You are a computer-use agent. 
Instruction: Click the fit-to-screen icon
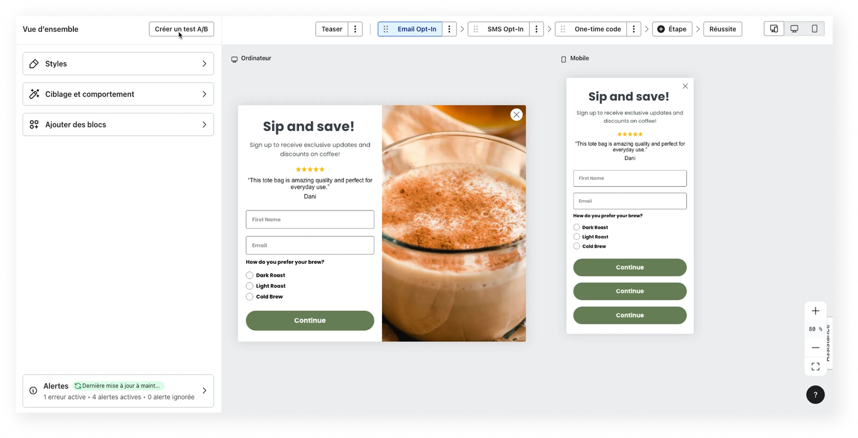815,367
